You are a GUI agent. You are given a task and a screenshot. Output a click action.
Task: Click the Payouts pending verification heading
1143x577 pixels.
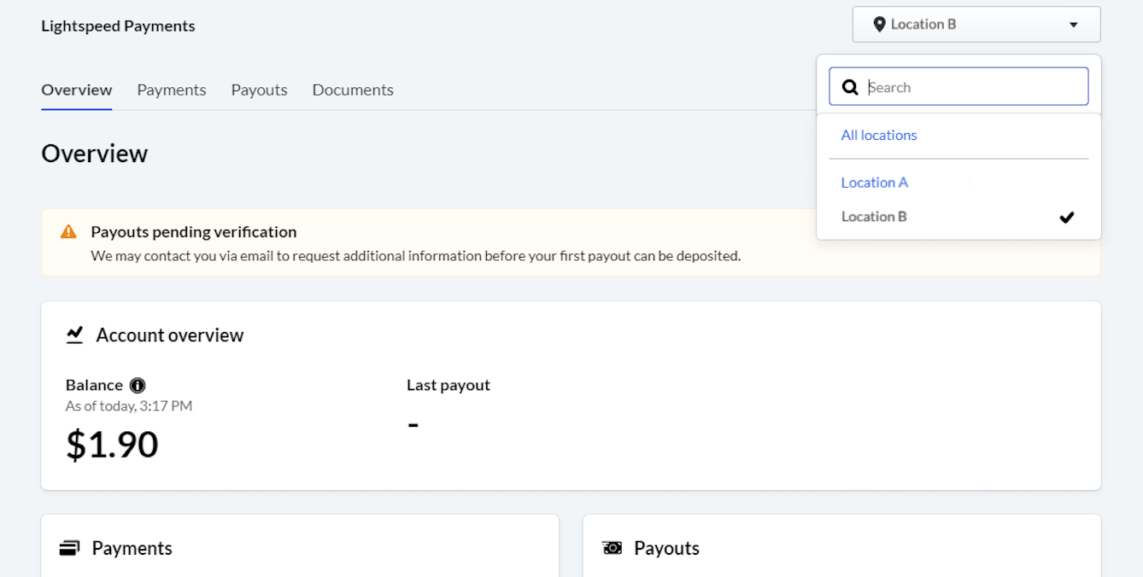click(x=194, y=231)
